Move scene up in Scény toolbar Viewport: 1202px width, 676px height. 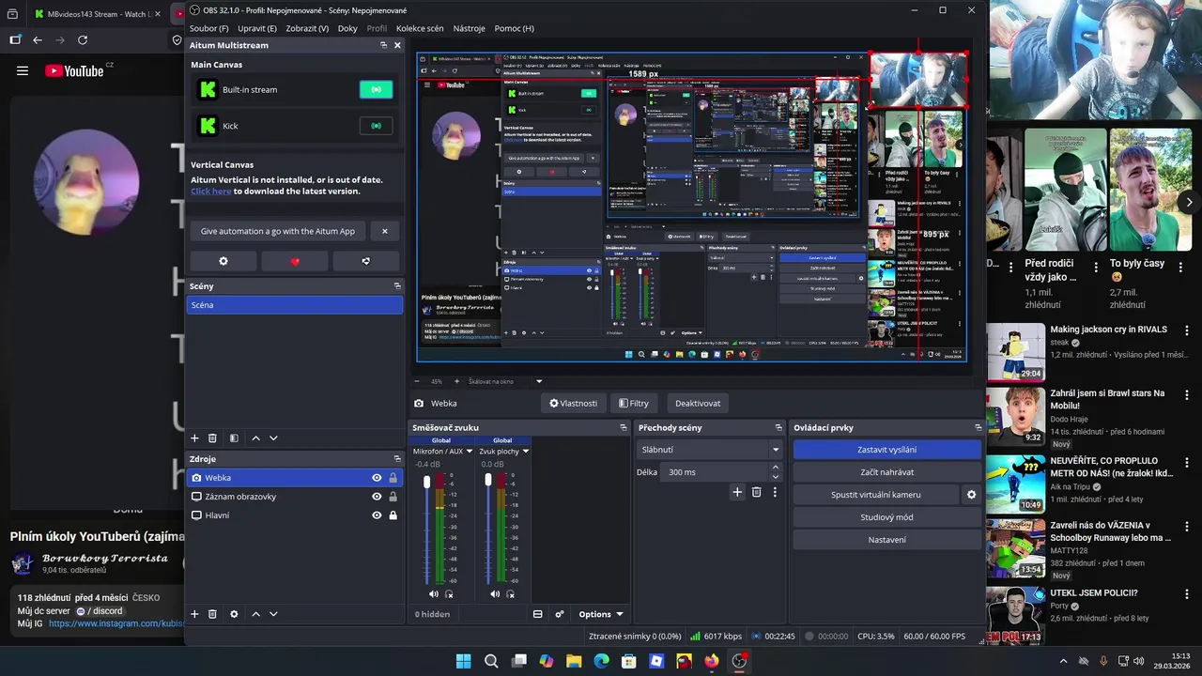click(255, 438)
